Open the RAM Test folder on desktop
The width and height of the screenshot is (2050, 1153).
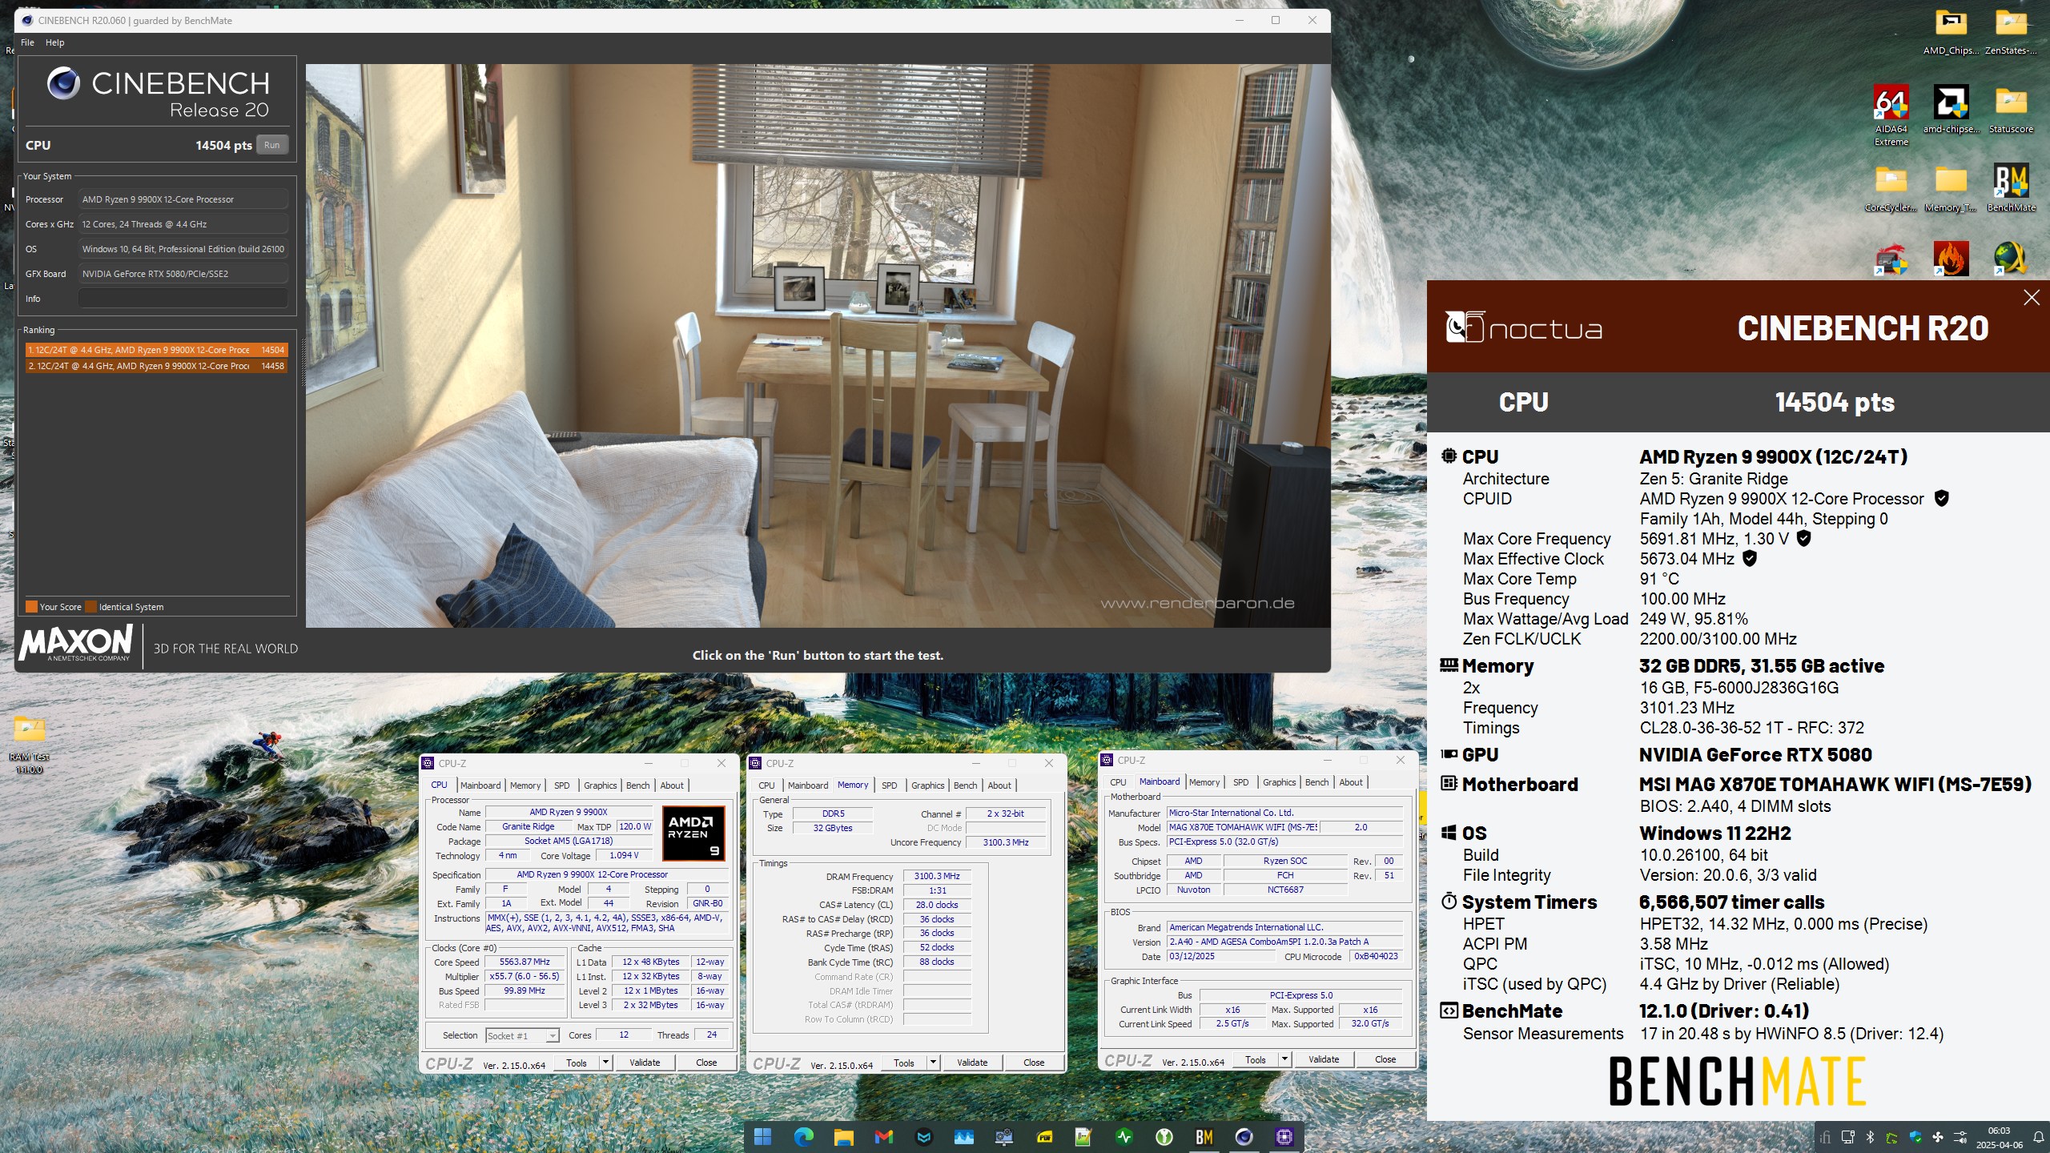pyautogui.click(x=30, y=745)
